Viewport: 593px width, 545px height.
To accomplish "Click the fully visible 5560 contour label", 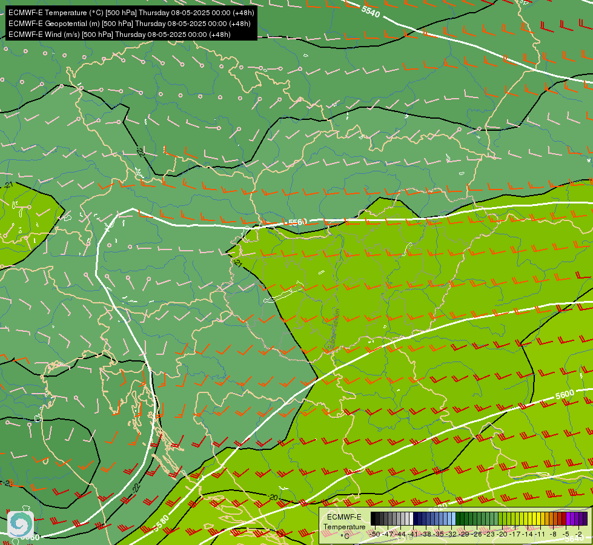I will point(297,222).
